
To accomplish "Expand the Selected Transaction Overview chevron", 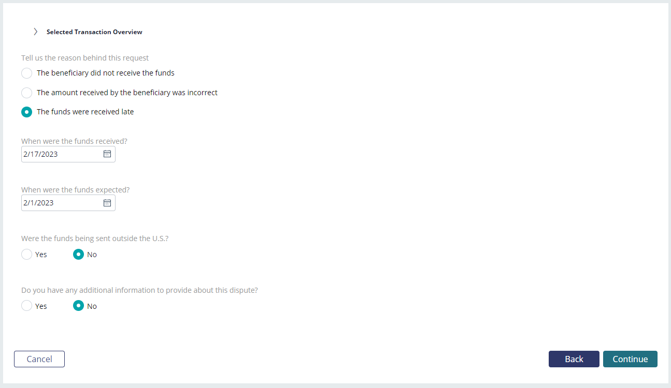I will click(35, 32).
